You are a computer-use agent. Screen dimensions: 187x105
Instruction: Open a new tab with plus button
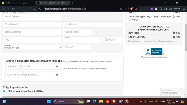pyautogui.click(x=73, y=3)
